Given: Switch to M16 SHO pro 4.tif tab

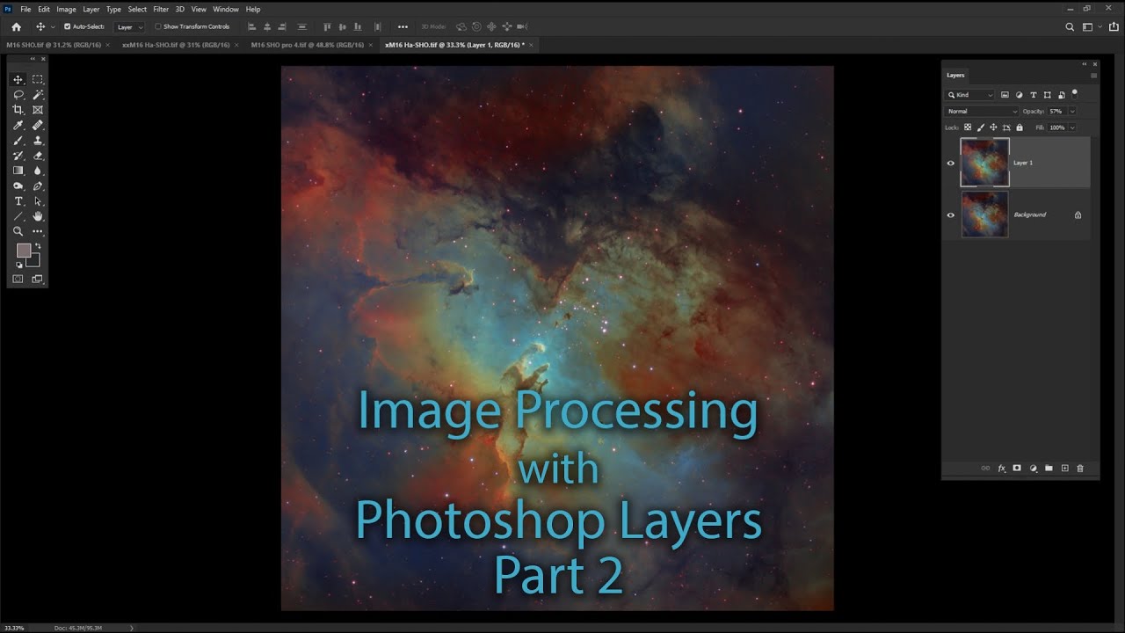Looking at the screenshot, I should pos(307,44).
